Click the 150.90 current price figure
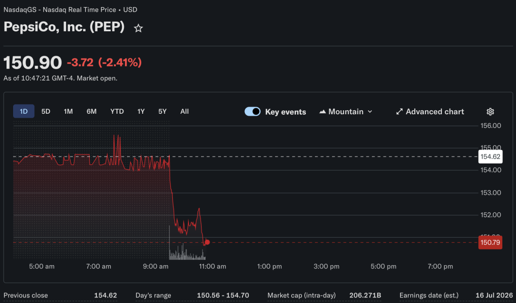Image resolution: width=516 pixels, height=303 pixels. [33, 62]
